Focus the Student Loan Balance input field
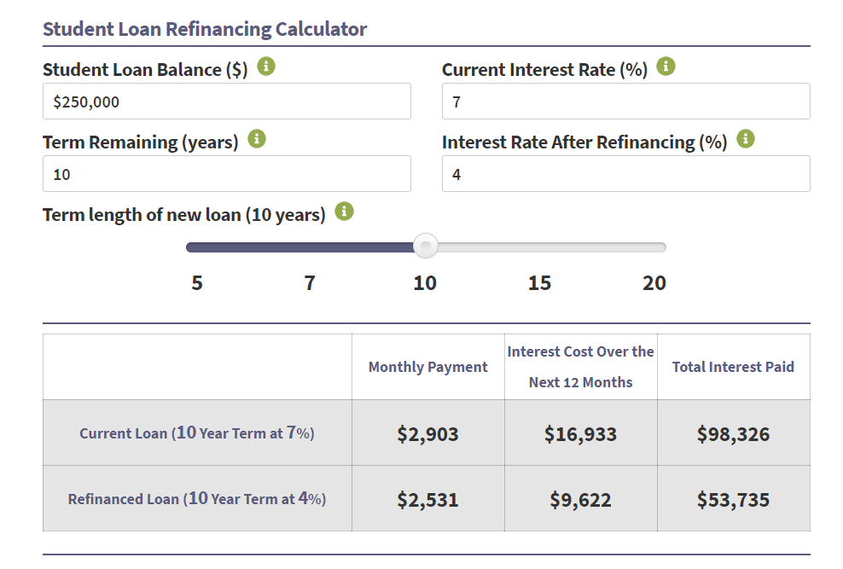 [227, 101]
